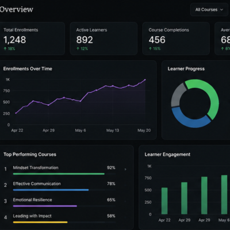Expand the Mindset Transformation row arrow
This screenshot has width=230, height=230.
(125, 170)
